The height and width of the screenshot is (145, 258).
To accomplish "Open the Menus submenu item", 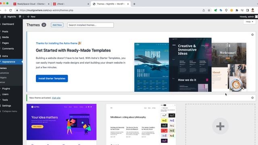I will coord(2,82).
